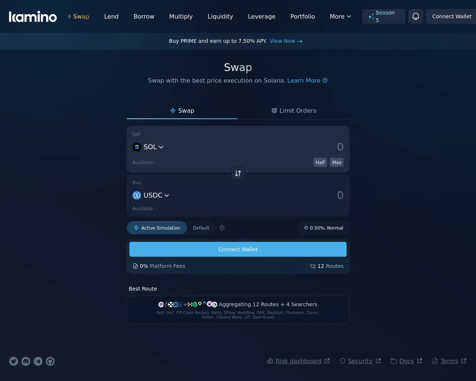Click the large blue Connect Wallet button
Image resolution: width=476 pixels, height=381 pixels.
[x=238, y=249]
